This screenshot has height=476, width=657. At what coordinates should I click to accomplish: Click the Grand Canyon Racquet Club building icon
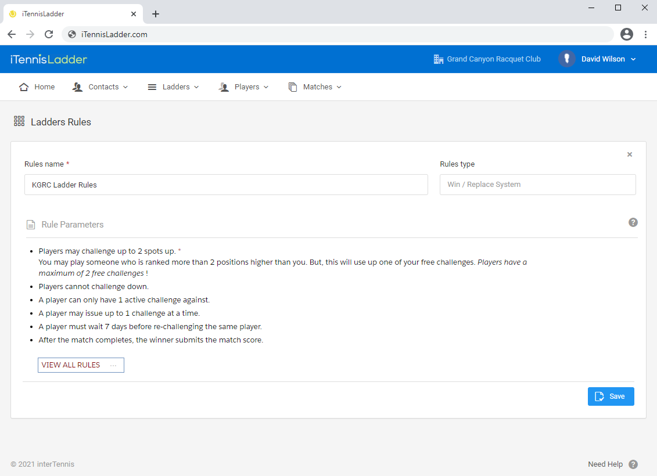(x=439, y=59)
